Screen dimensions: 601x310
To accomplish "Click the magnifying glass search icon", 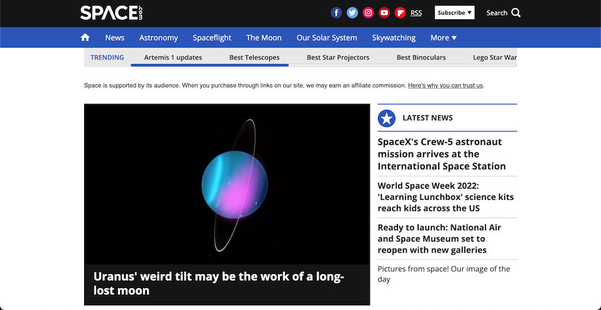I will click(516, 13).
